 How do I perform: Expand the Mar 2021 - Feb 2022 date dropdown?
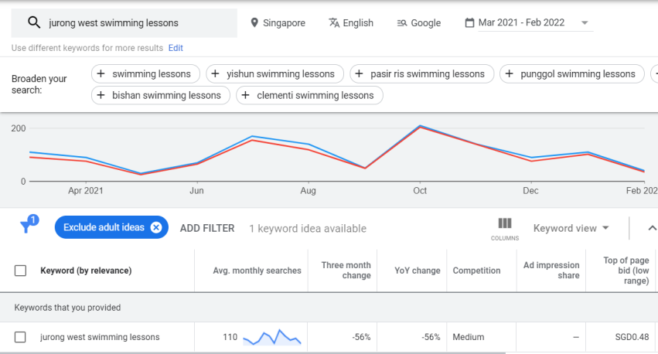click(584, 22)
